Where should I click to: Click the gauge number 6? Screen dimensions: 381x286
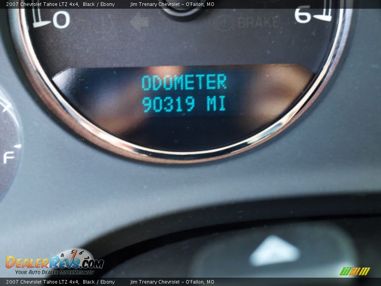[303, 16]
